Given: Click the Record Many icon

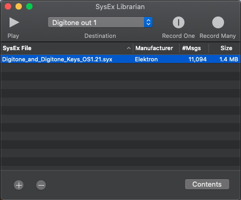Looking at the screenshot, I should pos(218,22).
